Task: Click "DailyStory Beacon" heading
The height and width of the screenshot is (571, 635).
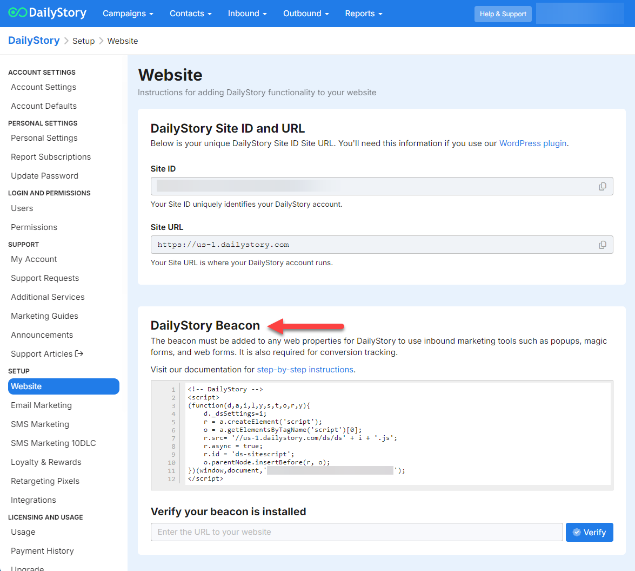Action: pyautogui.click(x=205, y=325)
